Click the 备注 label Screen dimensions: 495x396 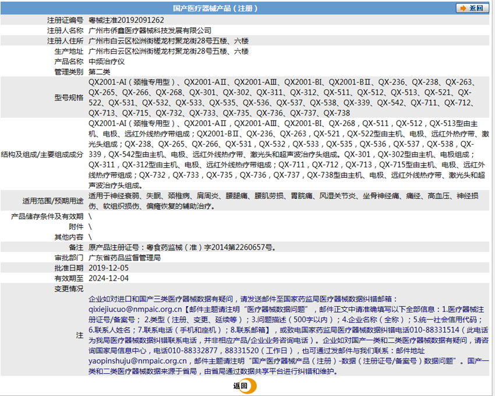pyautogui.click(x=76, y=247)
